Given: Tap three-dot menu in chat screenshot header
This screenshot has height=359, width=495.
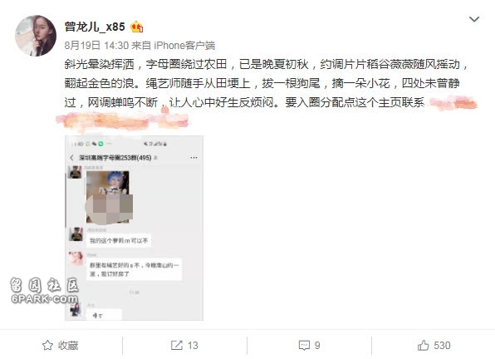Looking at the screenshot, I should point(194,157).
